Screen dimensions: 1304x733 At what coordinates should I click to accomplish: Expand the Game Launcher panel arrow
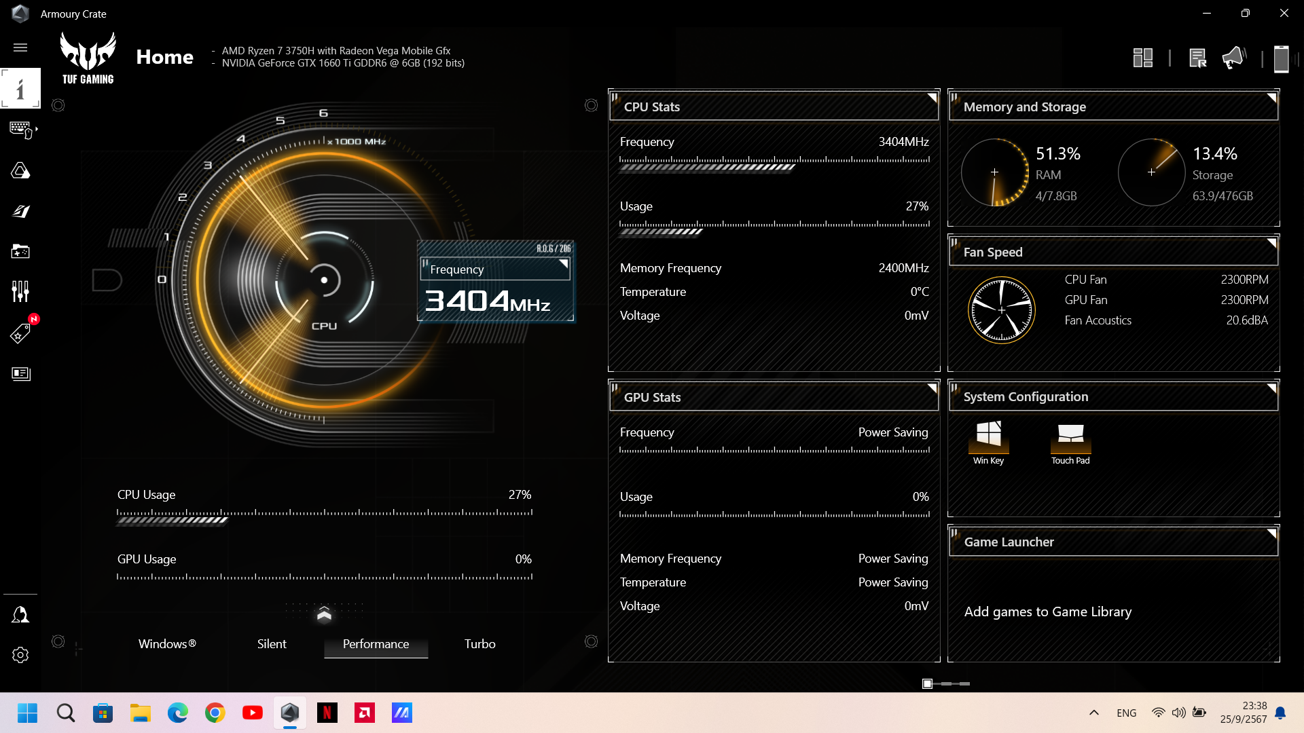pyautogui.click(x=1271, y=533)
